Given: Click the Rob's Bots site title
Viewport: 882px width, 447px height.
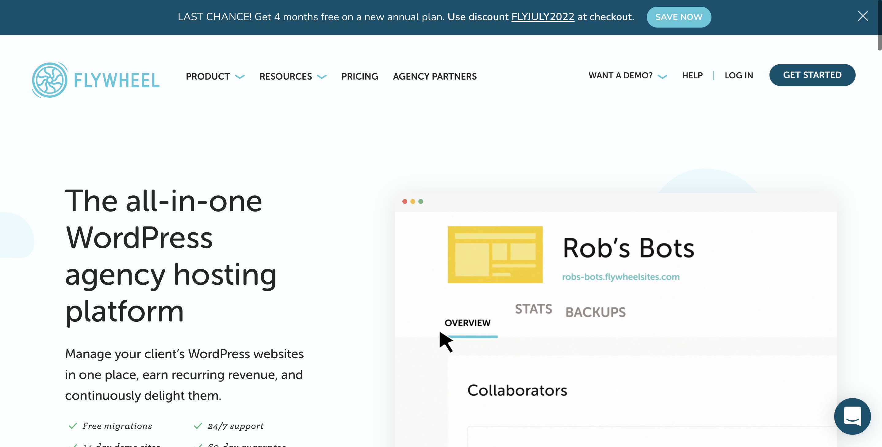Looking at the screenshot, I should (x=628, y=248).
